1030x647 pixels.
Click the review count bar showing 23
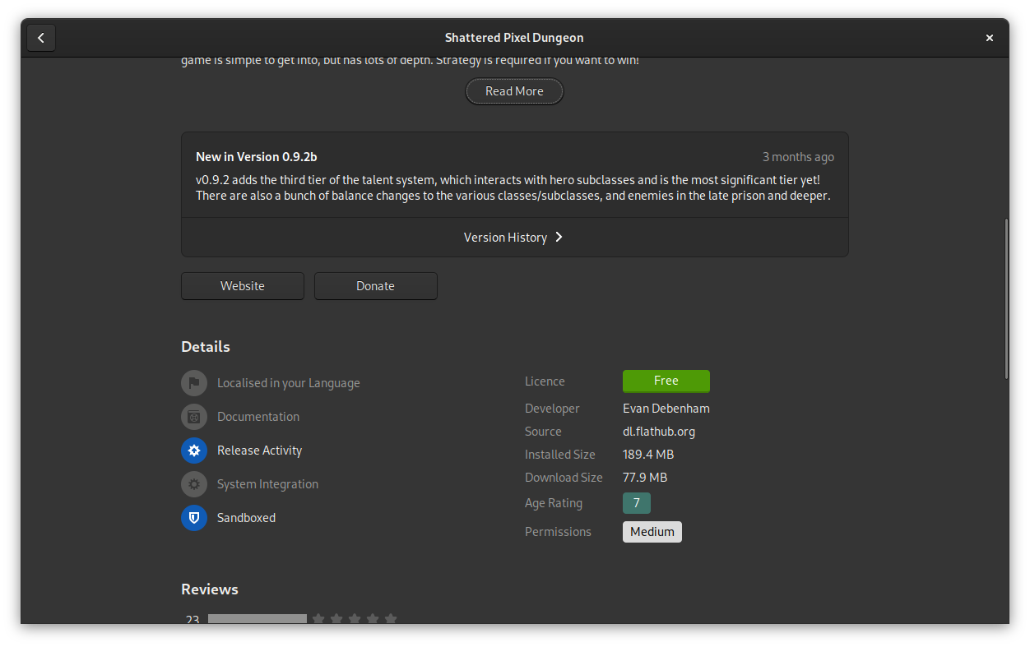tap(257, 619)
